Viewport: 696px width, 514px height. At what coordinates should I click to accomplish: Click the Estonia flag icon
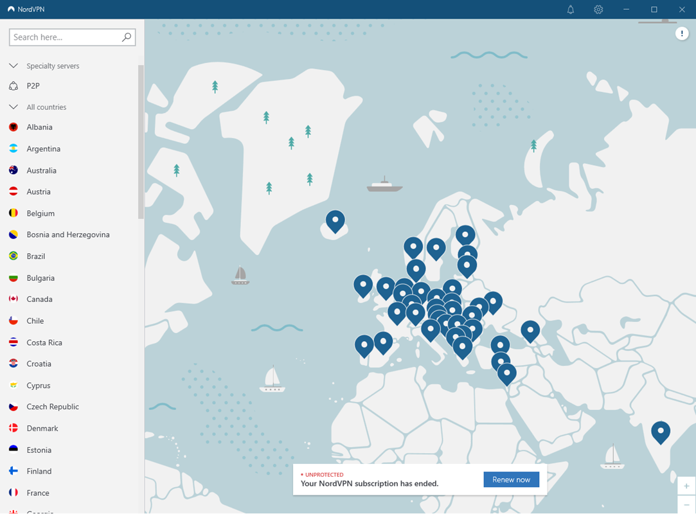13,450
